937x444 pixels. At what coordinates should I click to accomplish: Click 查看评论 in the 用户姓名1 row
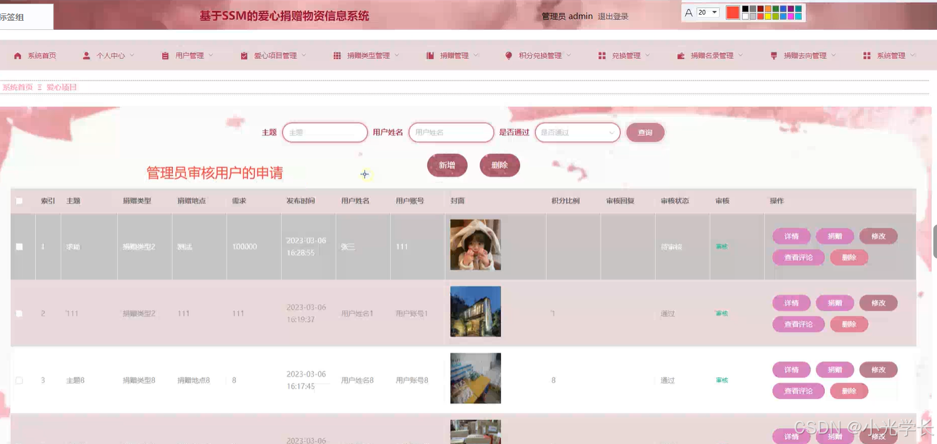798,324
